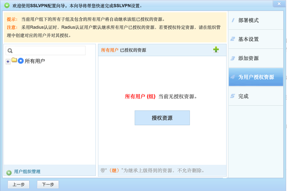Image resolution: width=287 pixels, height=191 pixels.
Task: Click the 授权资源 button
Action: tap(162, 118)
